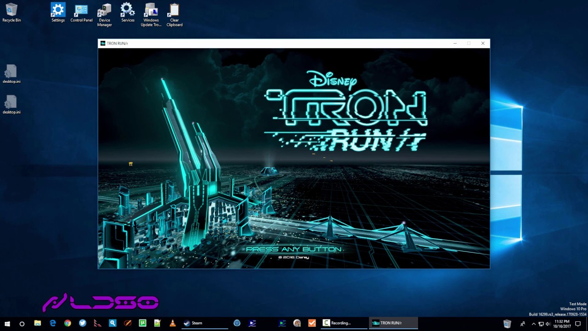Open the network status tray icon

541,324
